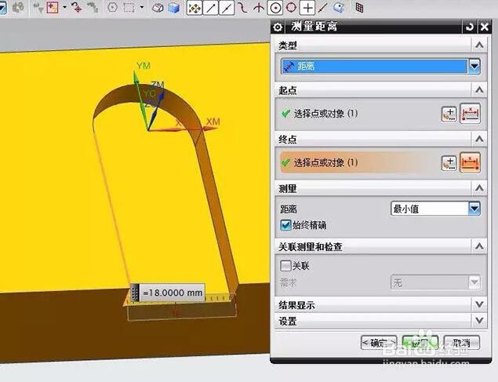This screenshot has height=382, width=498.
Task: Click the 18.0000 mm measurement label
Action: click(173, 293)
